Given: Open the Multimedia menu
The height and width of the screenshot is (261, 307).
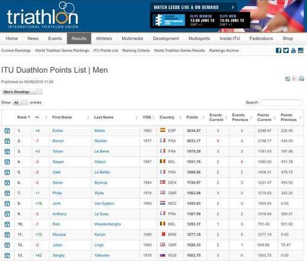Looking at the screenshot, I should point(132,39).
